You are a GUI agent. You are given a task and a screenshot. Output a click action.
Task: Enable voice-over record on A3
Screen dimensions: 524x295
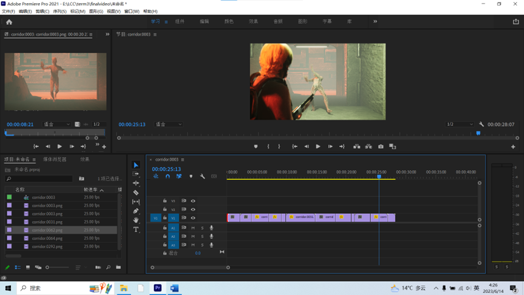point(211,245)
